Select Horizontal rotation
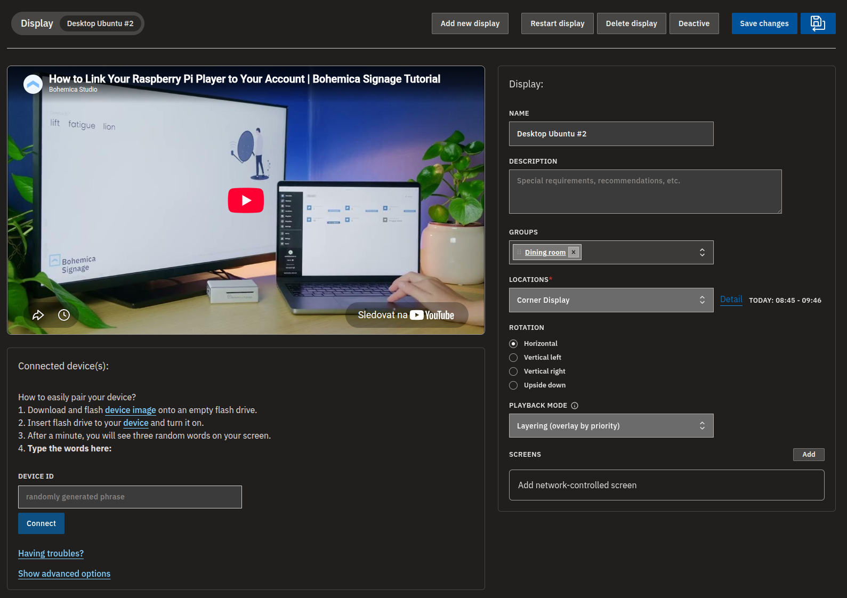 click(x=513, y=344)
